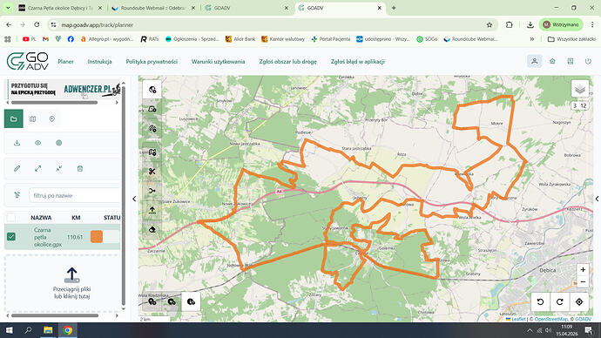Viewport: 601px width, 338px height.
Task: Open the Planer menu item
Action: click(x=65, y=61)
